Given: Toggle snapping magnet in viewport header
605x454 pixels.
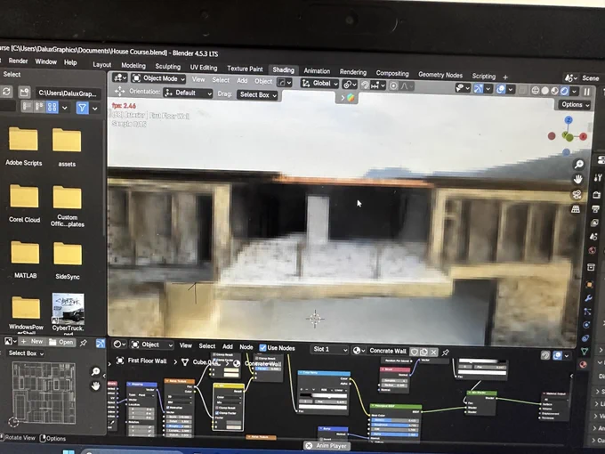Looking at the screenshot, I should point(365,85).
